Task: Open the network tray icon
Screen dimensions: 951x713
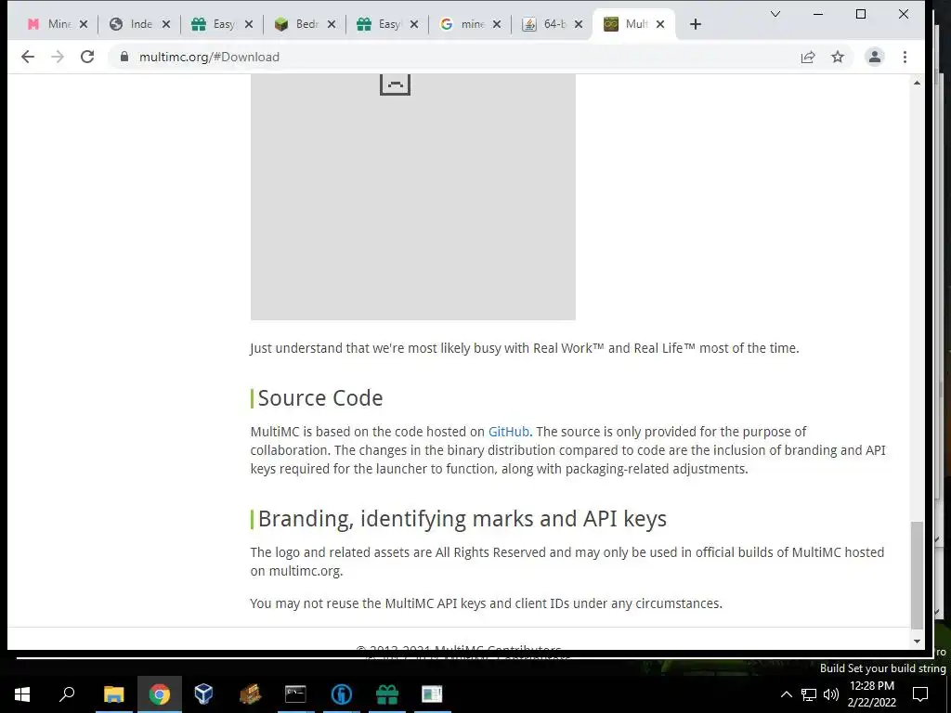Action: (809, 694)
